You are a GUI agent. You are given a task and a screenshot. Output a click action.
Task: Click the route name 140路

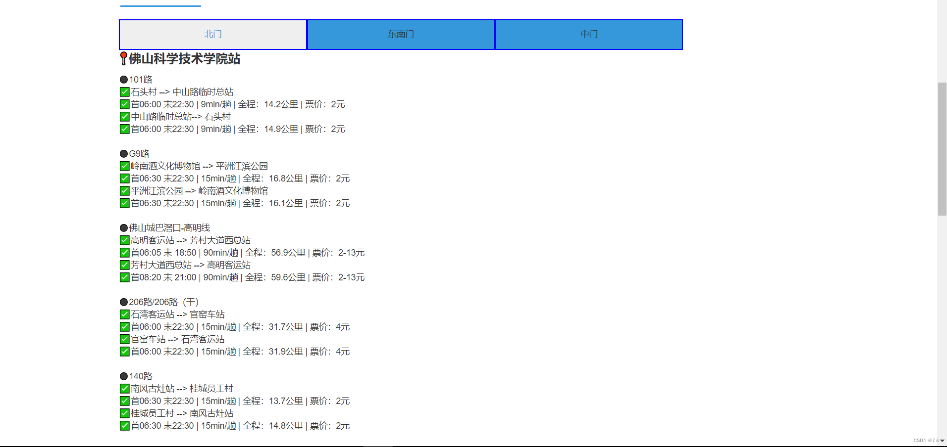click(x=141, y=376)
